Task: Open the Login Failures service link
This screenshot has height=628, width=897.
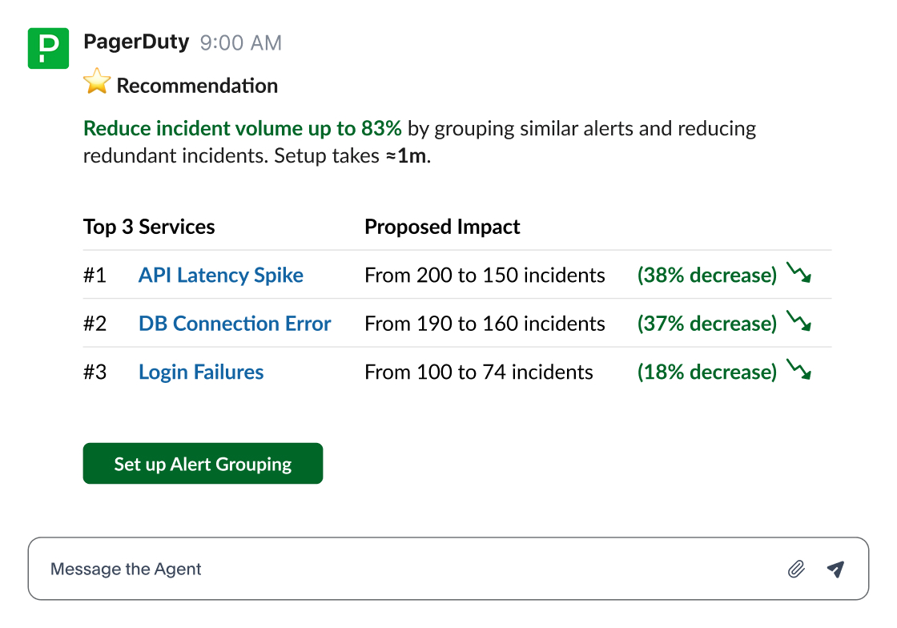Action: click(201, 372)
